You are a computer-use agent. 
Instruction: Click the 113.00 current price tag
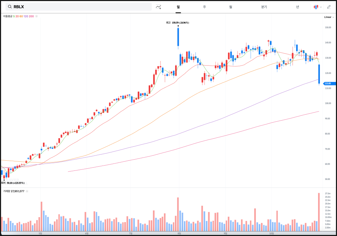coord(329,83)
